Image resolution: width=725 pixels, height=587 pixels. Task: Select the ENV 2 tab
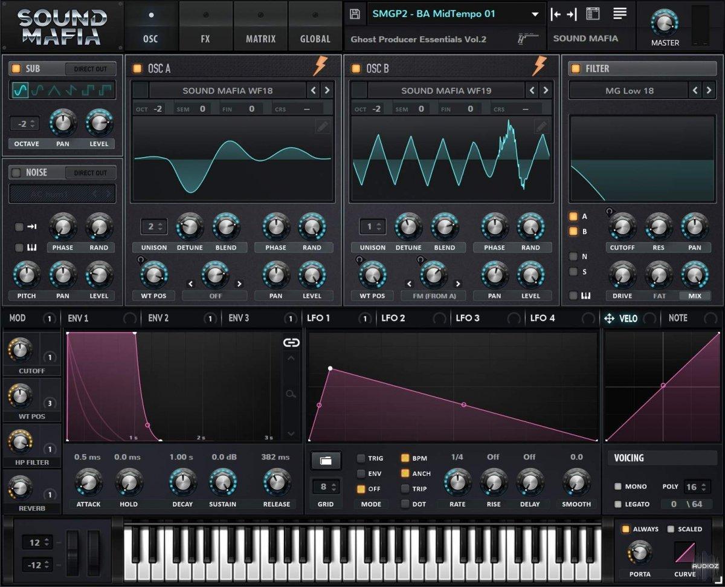pyautogui.click(x=158, y=318)
